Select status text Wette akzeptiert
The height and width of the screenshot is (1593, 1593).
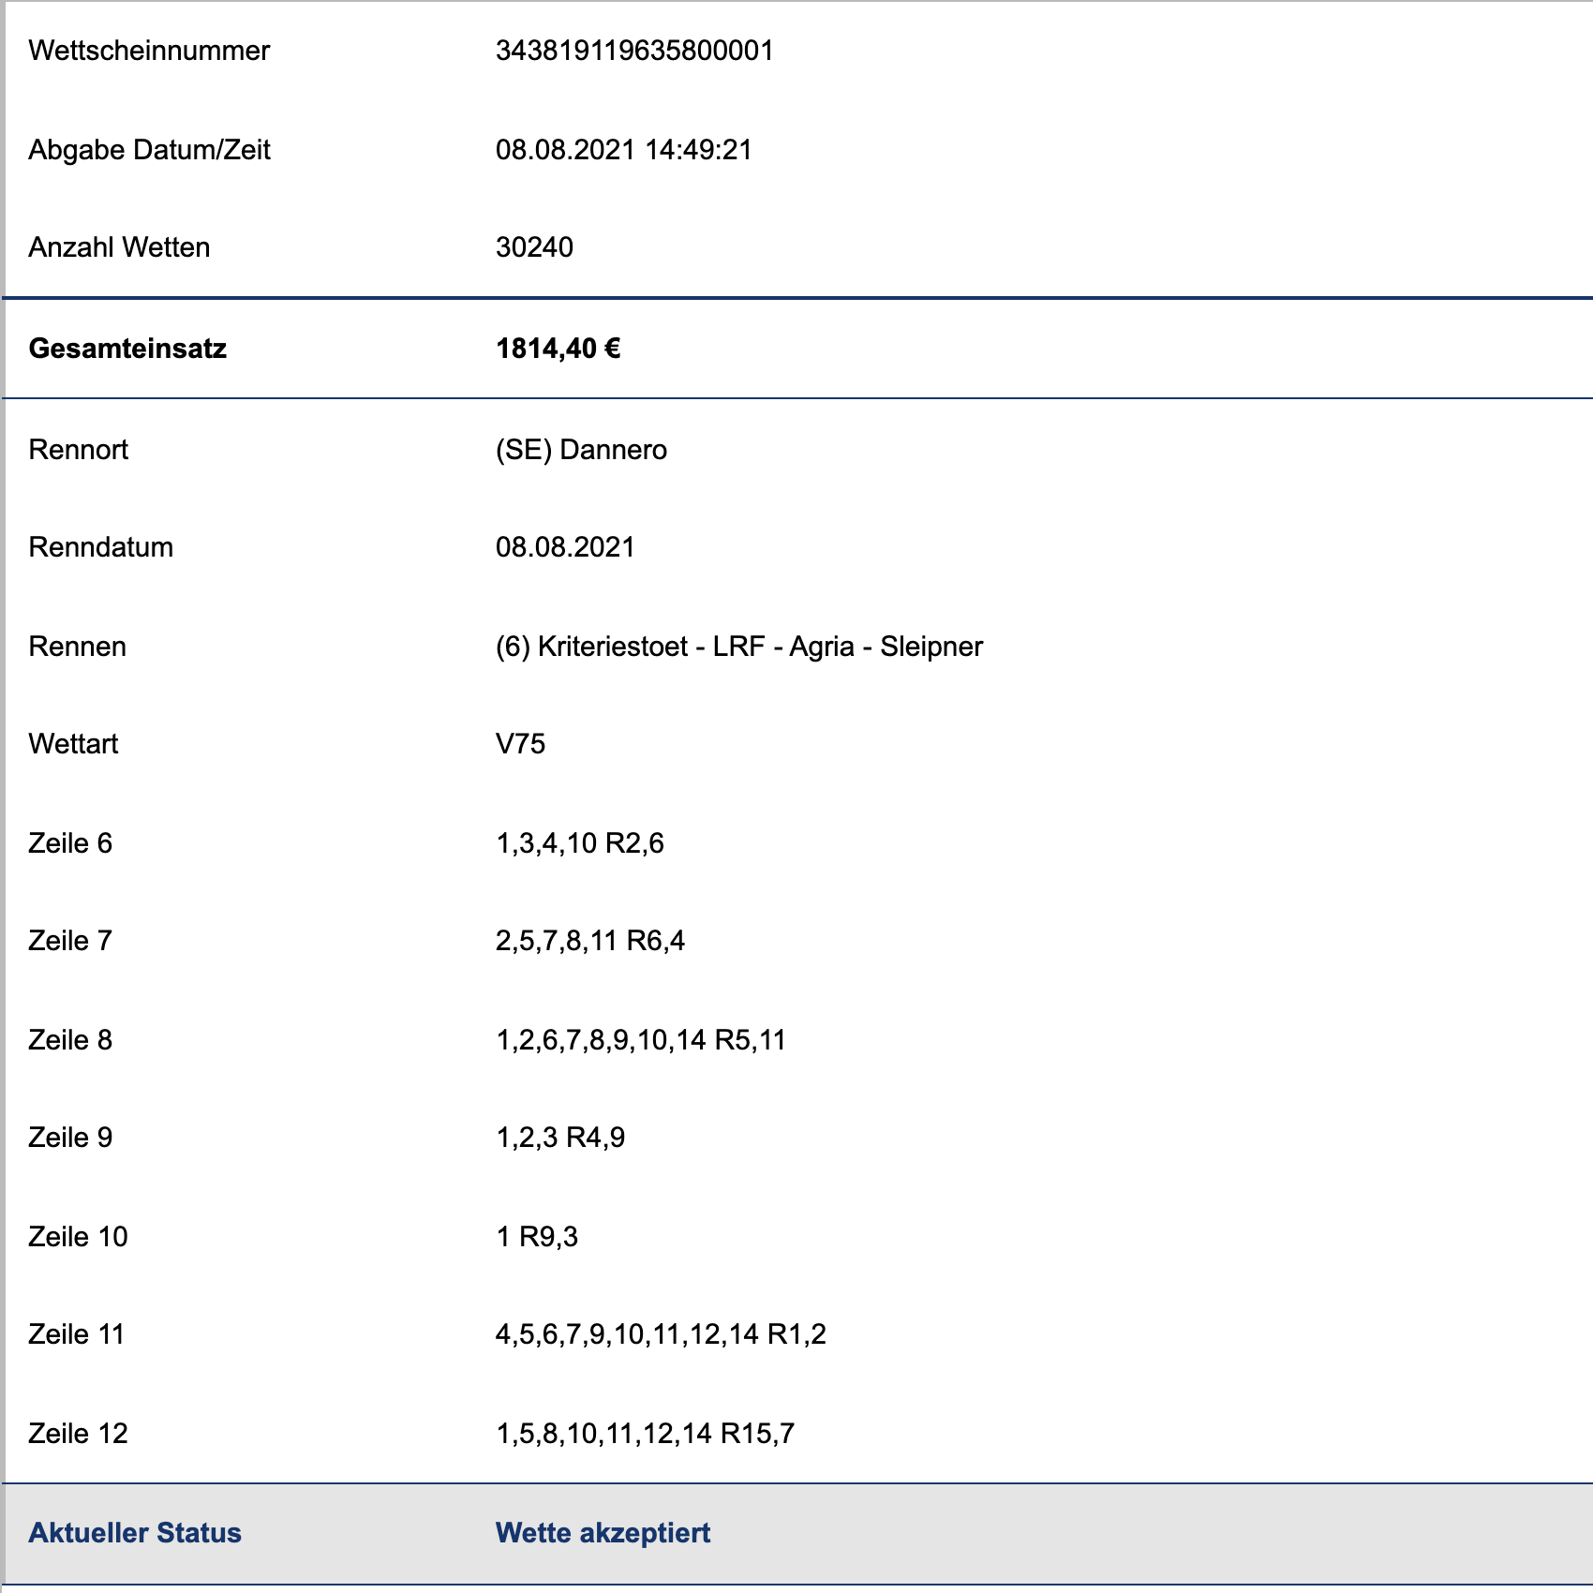coord(603,1533)
